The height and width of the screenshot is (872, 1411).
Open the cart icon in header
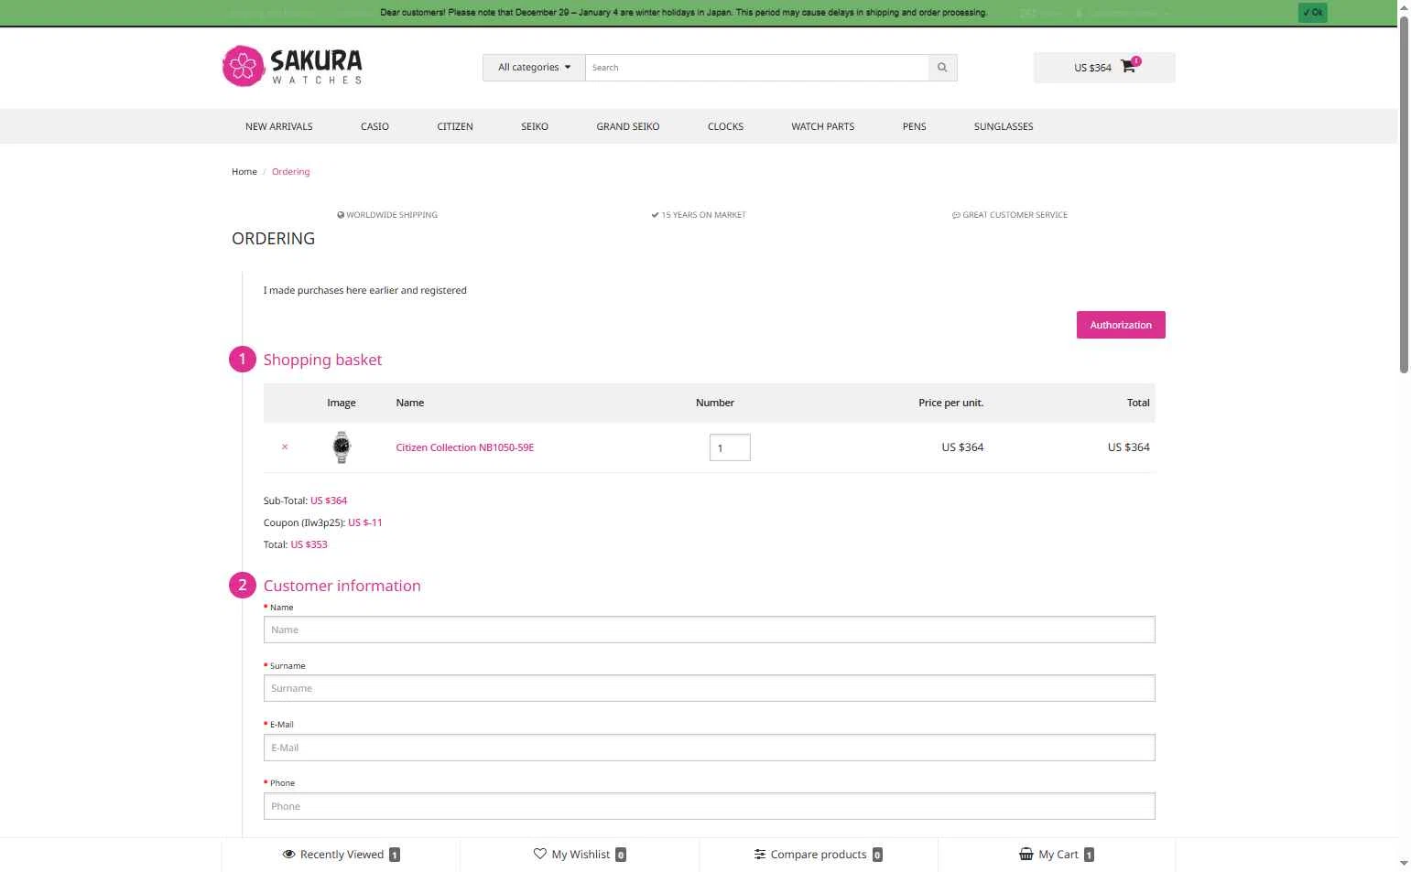tap(1128, 67)
